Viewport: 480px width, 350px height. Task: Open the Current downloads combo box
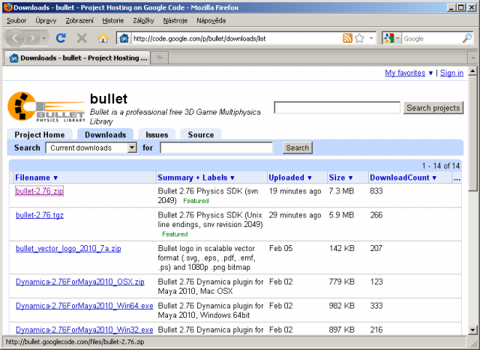91,148
